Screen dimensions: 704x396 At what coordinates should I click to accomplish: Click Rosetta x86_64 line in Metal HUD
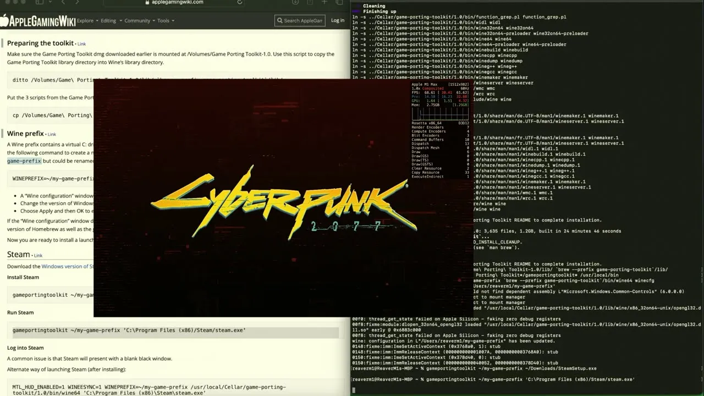[x=440, y=123]
